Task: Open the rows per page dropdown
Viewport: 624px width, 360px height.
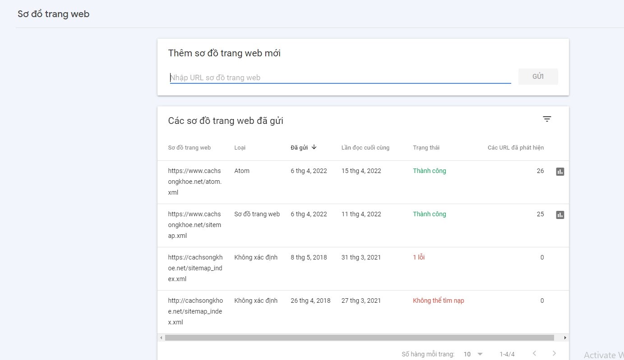Action: [x=472, y=354]
